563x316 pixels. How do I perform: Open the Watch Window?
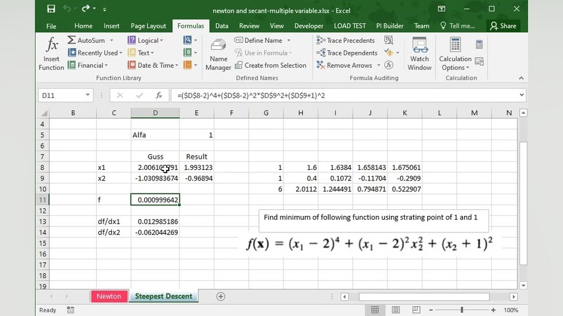click(419, 53)
